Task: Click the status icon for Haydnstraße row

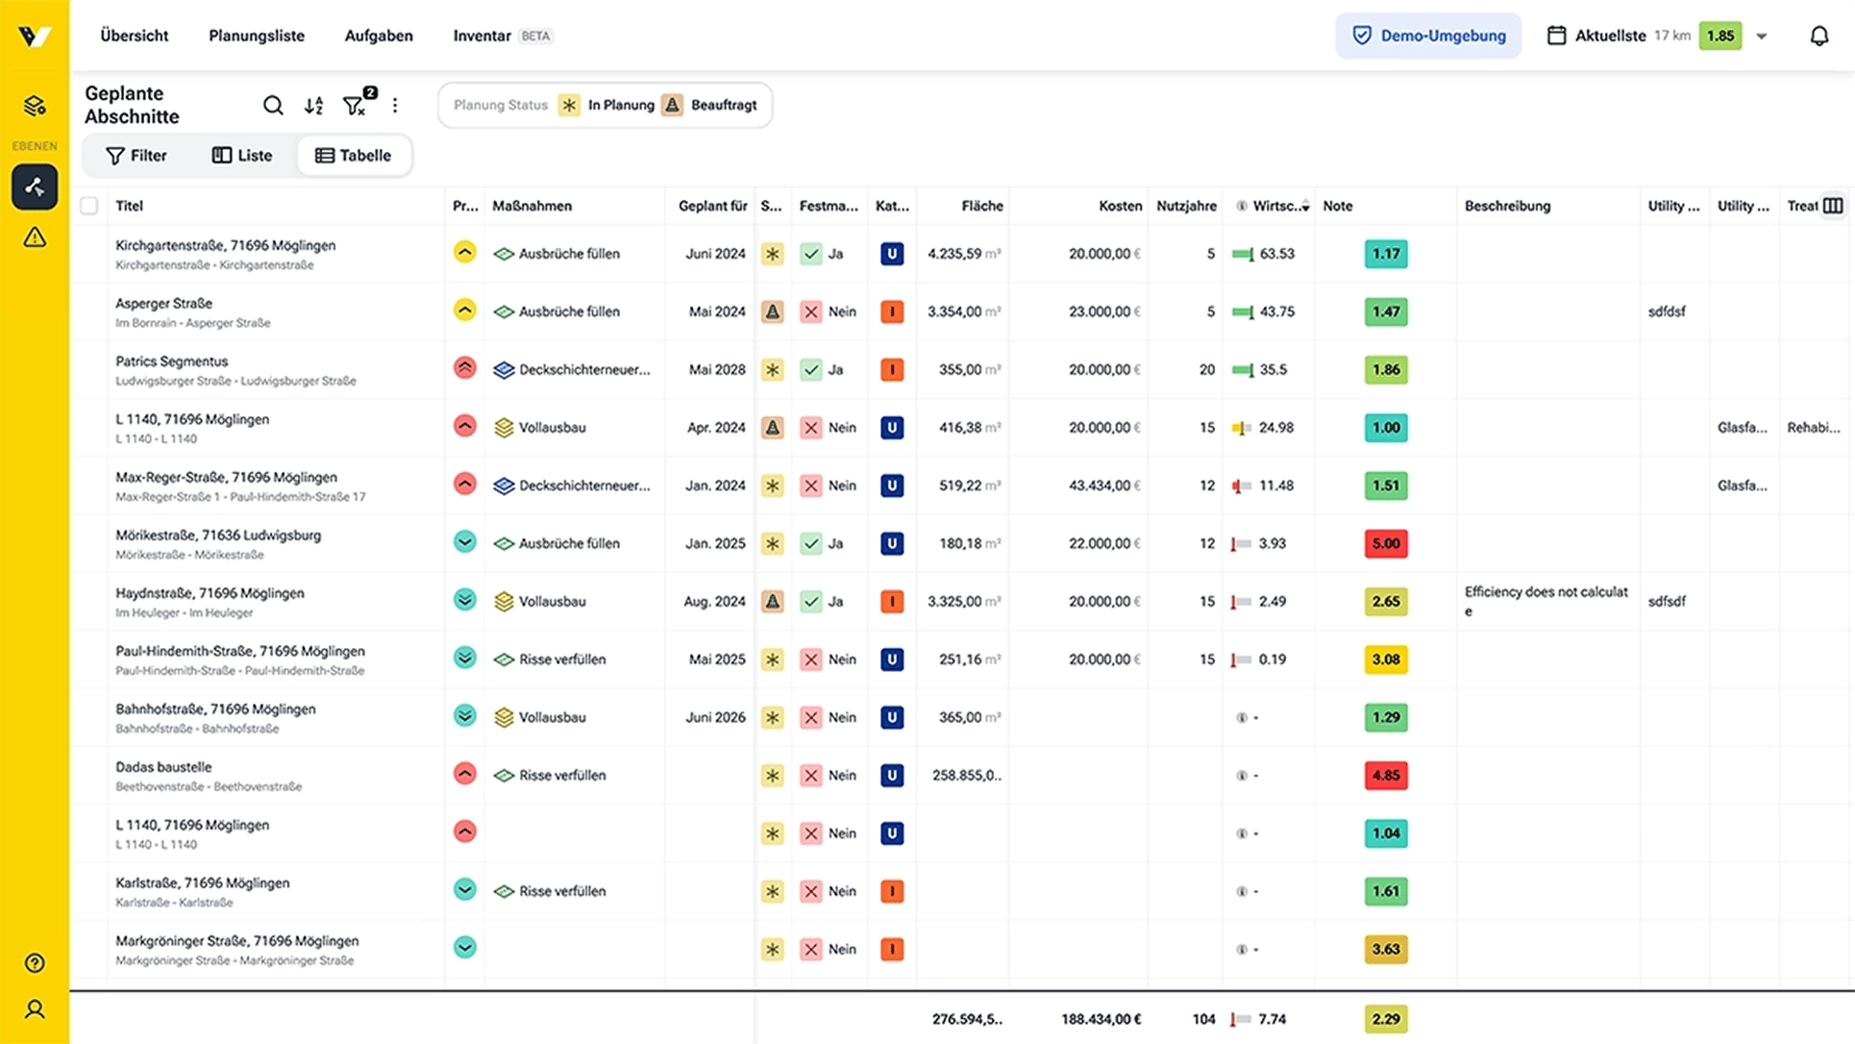Action: [x=772, y=602]
